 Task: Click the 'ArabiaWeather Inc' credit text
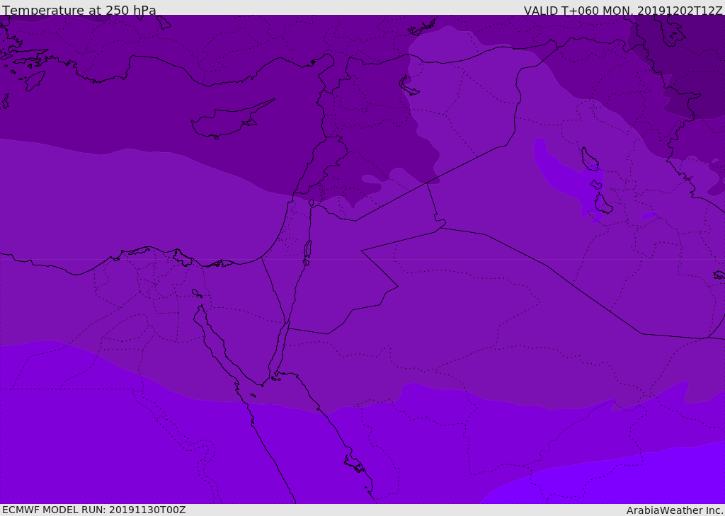(675, 510)
